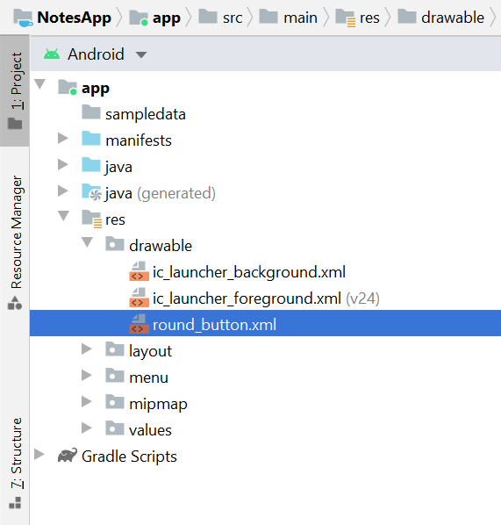
Task: Collapse the res folder
Action: click(x=63, y=216)
